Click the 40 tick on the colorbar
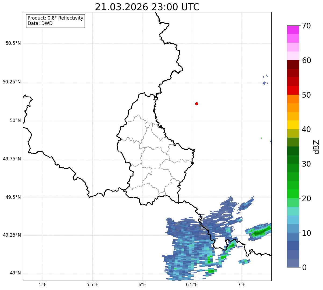 coord(306,129)
